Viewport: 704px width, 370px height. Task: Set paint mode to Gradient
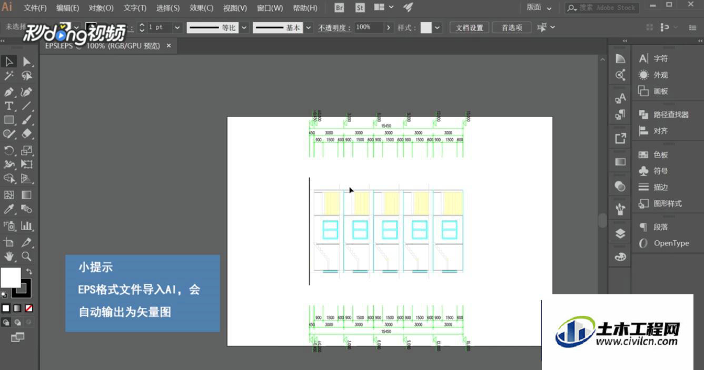click(17, 308)
